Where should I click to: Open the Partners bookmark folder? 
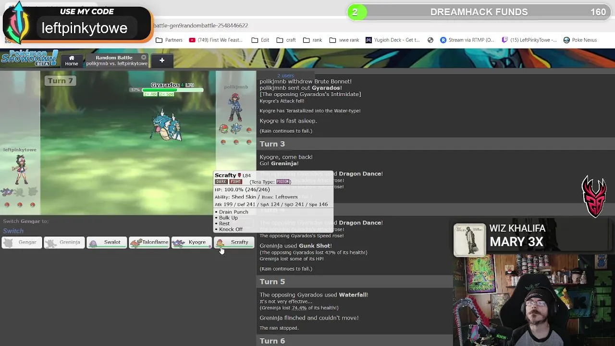tap(169, 40)
